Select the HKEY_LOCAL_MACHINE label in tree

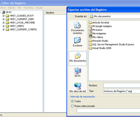[22, 23]
